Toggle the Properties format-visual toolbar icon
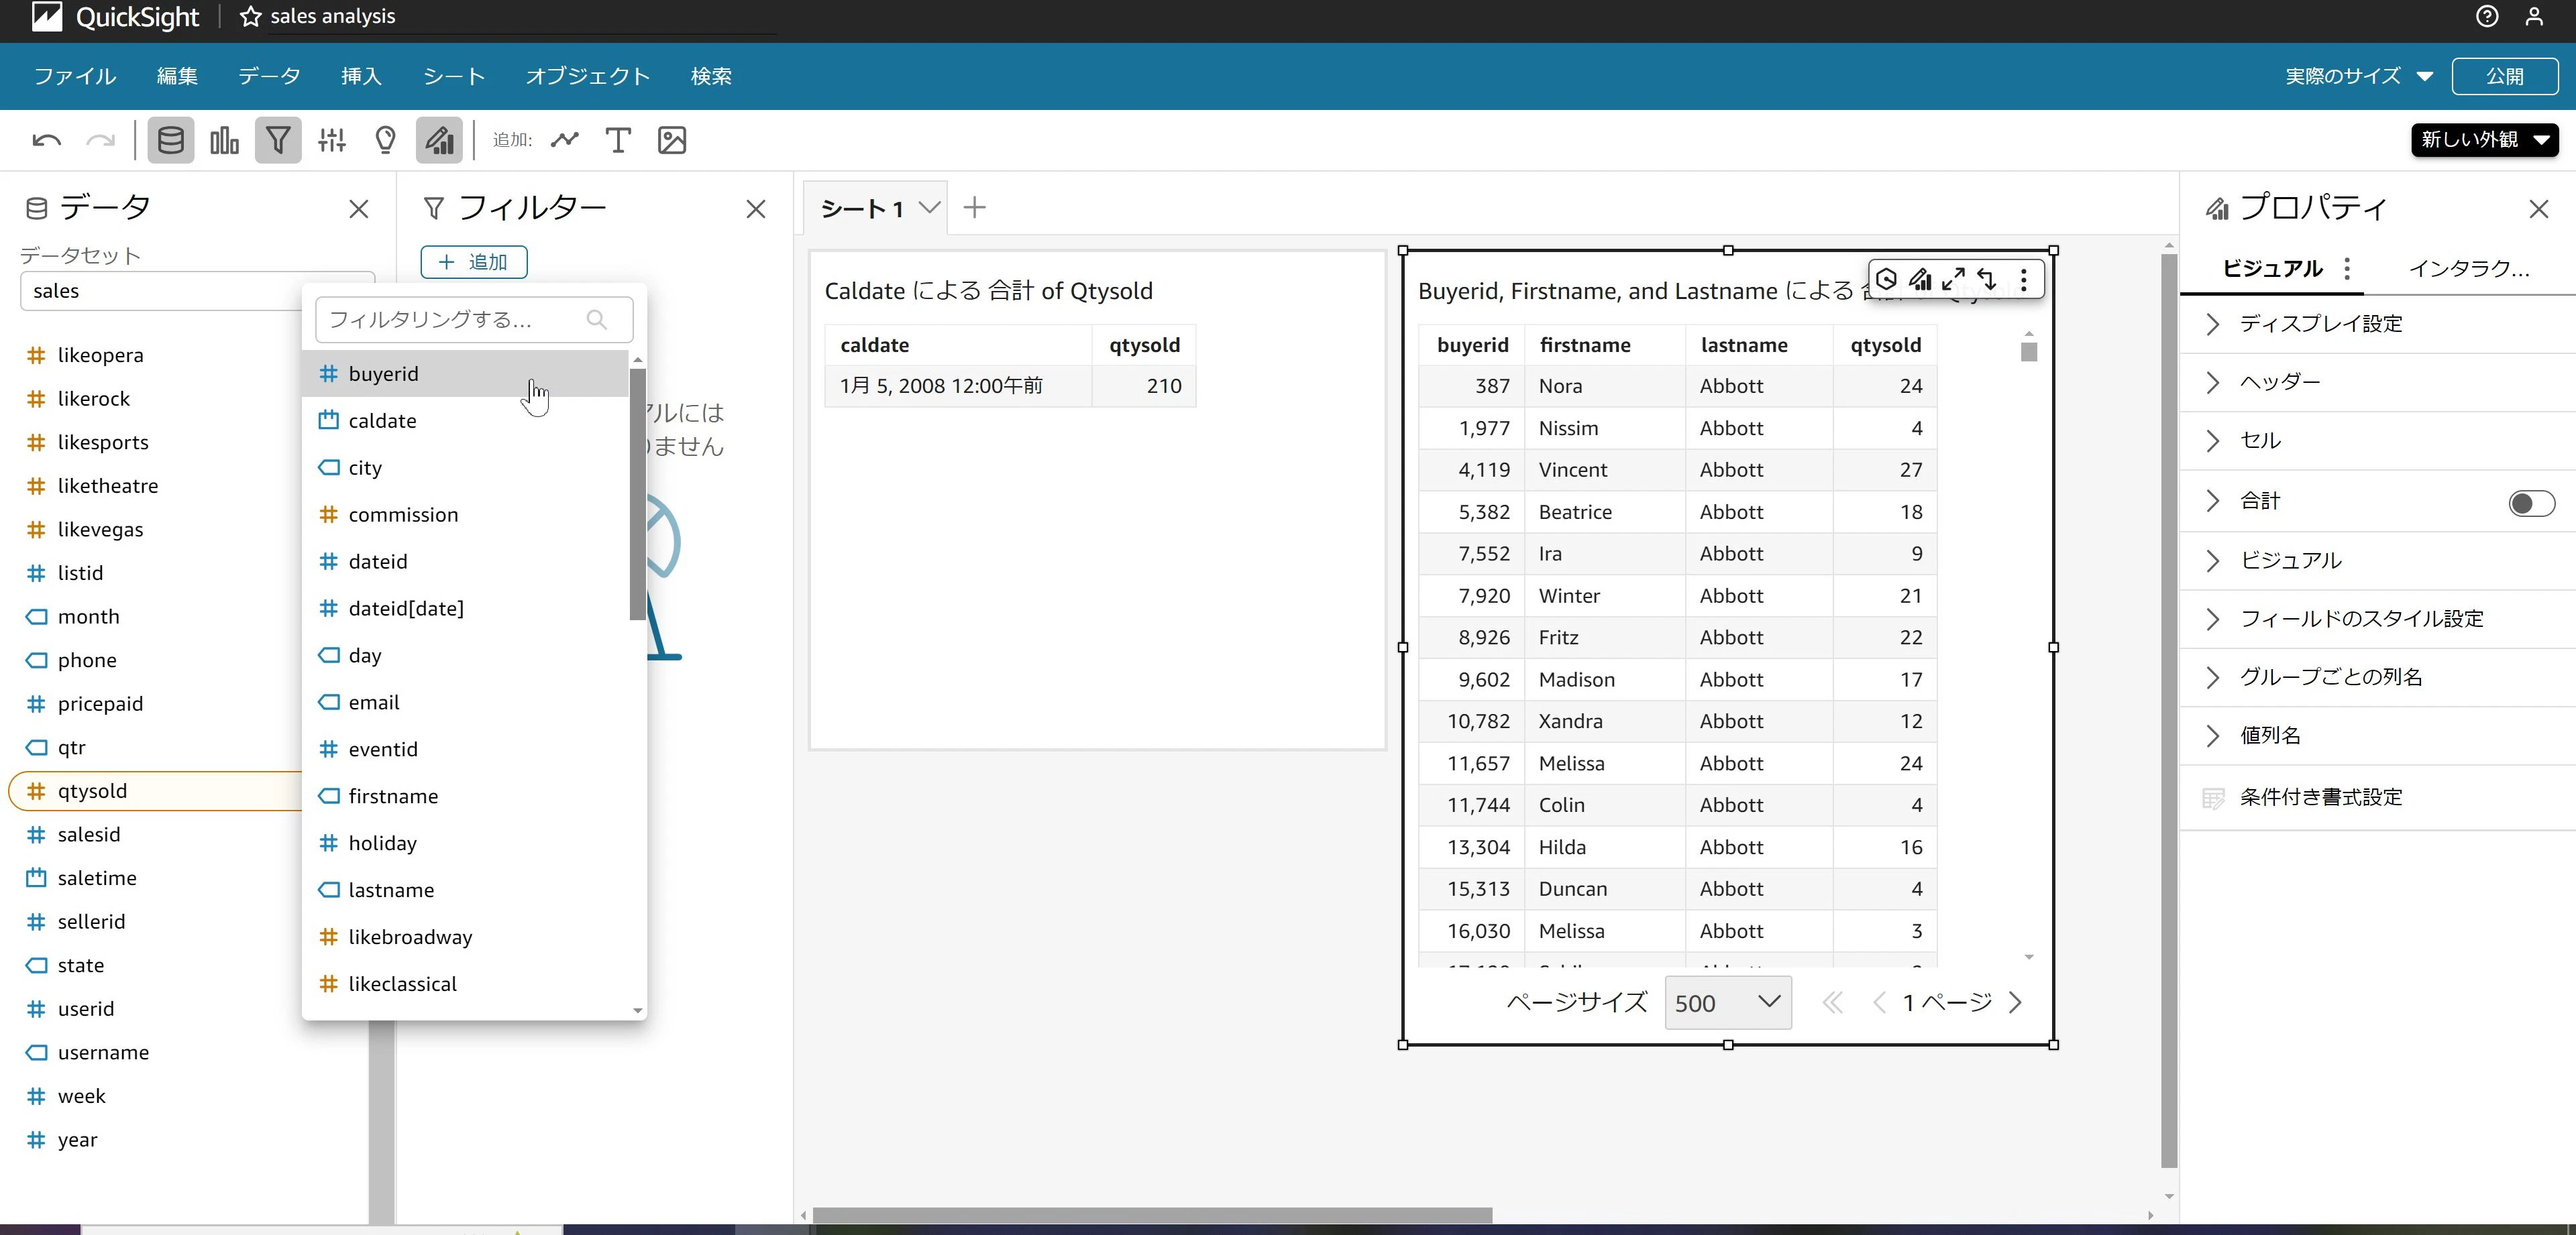This screenshot has height=1235, width=2576. click(x=439, y=141)
